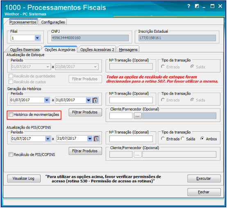Open calendar icon in PIS/COFINS period
Image resolution: width=227 pixels, height=208 pixels.
pyautogui.click(x=96, y=138)
